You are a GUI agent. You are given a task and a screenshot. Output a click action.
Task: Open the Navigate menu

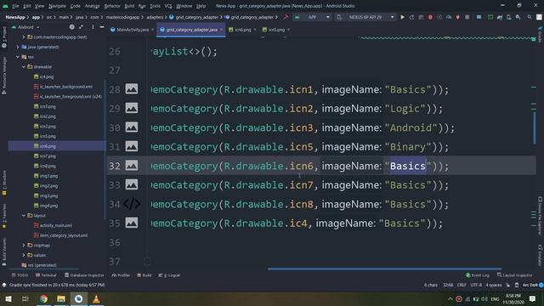click(57, 6)
